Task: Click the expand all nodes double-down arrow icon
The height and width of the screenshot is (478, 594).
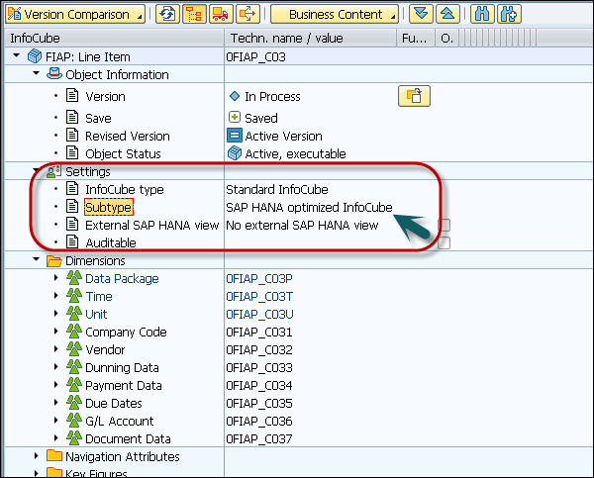Action: [x=421, y=15]
